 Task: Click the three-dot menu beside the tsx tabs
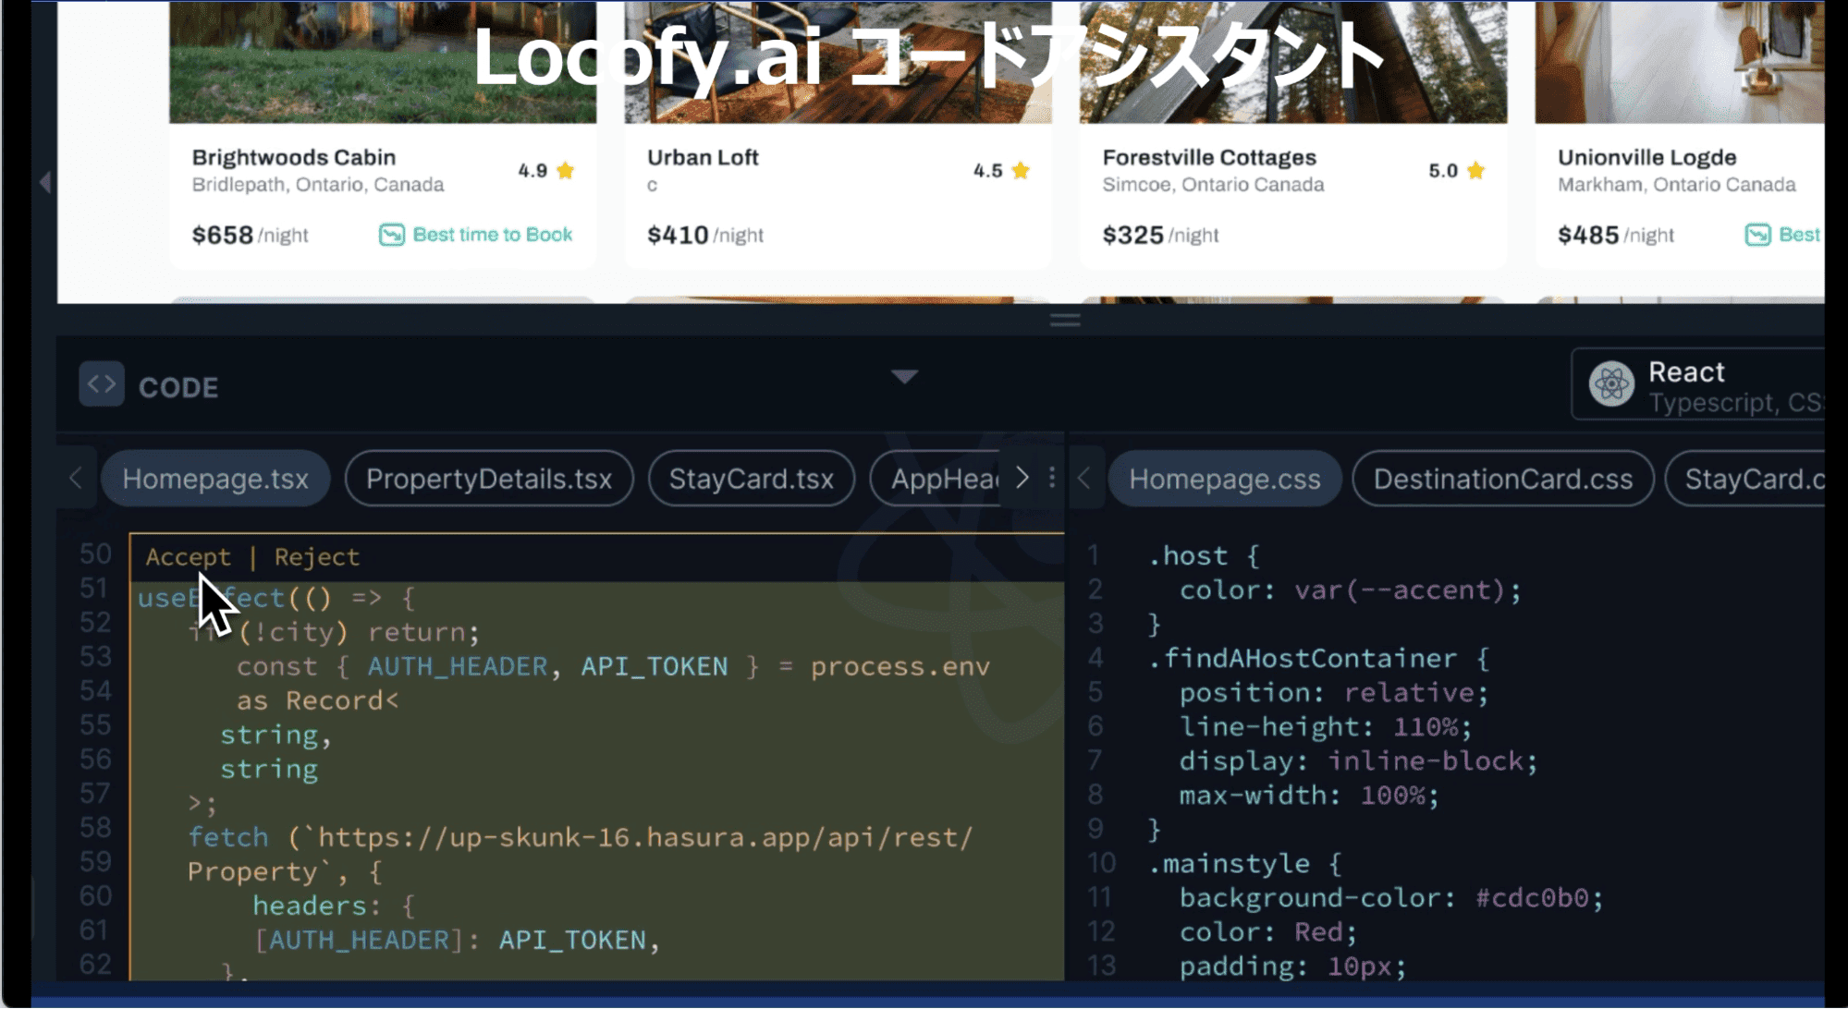(x=1052, y=478)
